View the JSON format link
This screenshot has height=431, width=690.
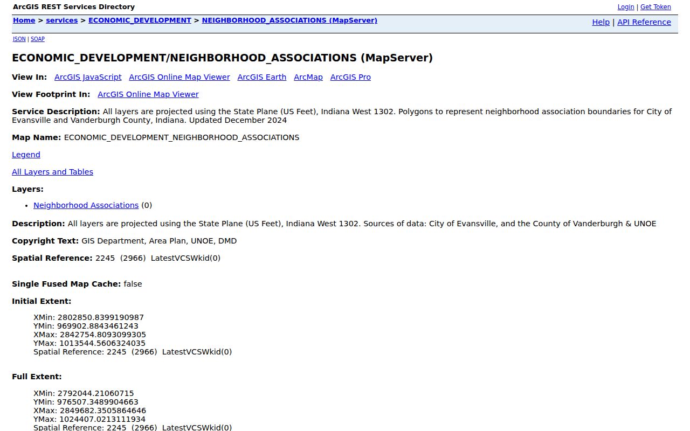click(19, 39)
